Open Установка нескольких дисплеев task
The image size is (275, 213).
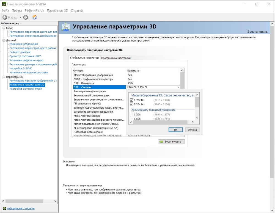pyautogui.click(x=29, y=72)
